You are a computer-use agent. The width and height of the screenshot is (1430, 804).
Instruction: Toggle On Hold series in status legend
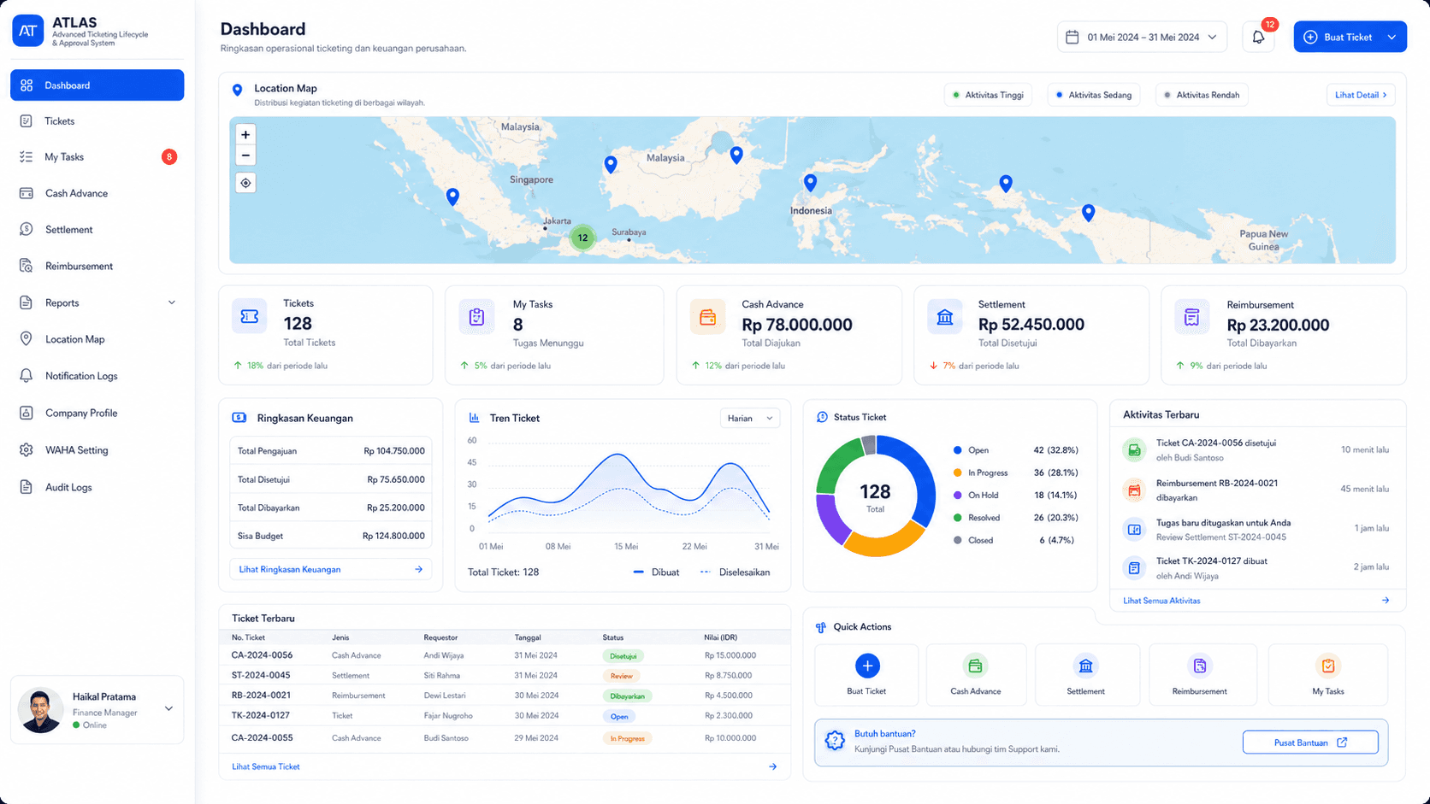(976, 495)
